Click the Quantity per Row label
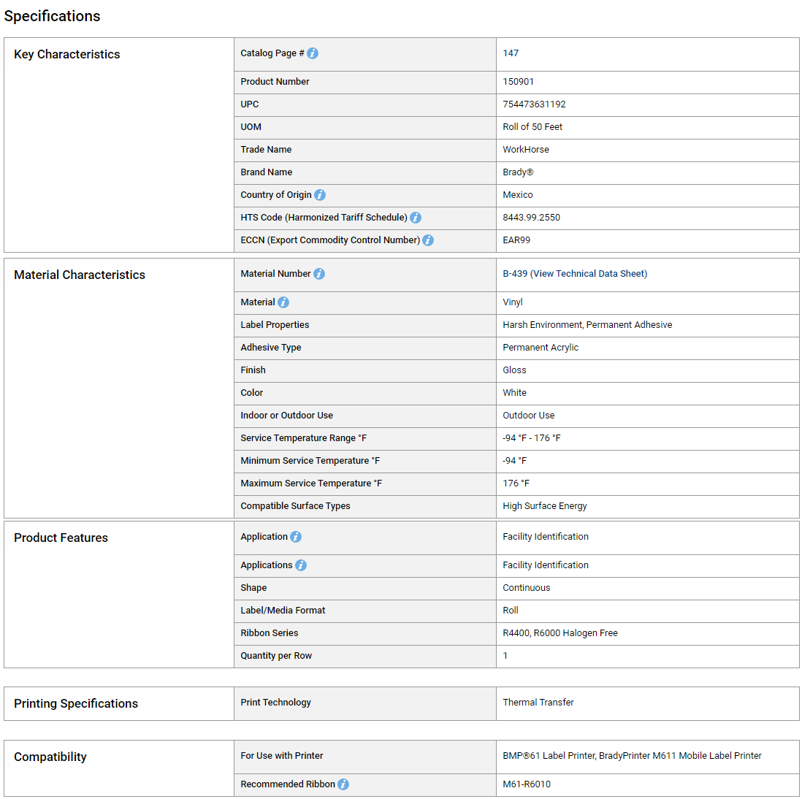 click(x=276, y=656)
